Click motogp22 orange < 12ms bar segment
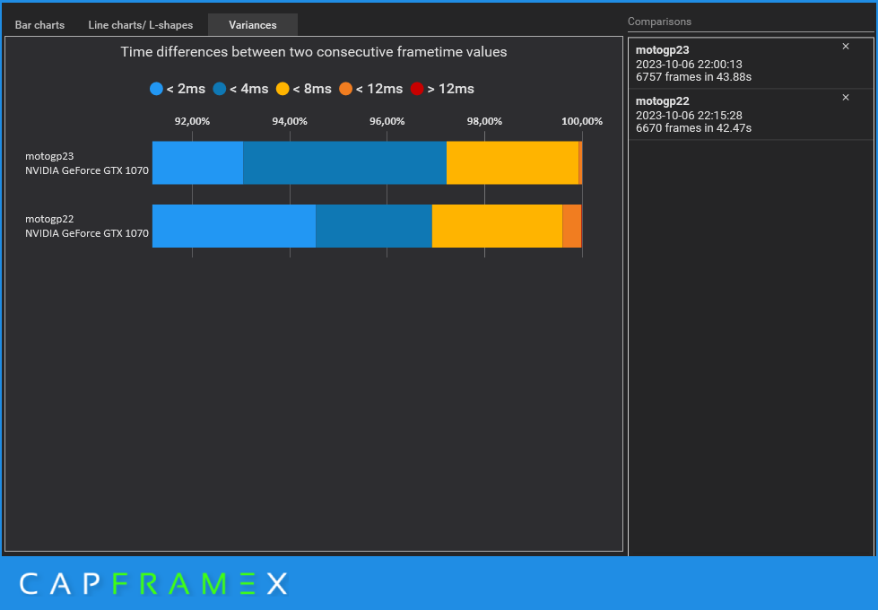 pos(571,226)
